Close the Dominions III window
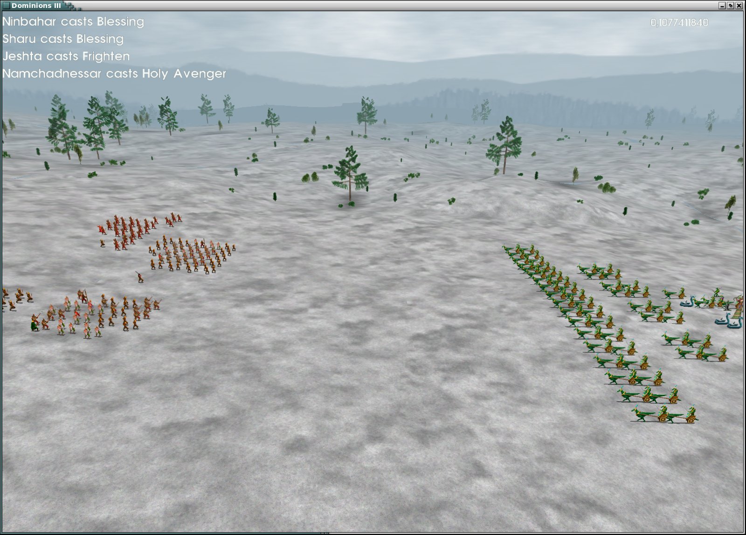The width and height of the screenshot is (746, 535). [739, 6]
